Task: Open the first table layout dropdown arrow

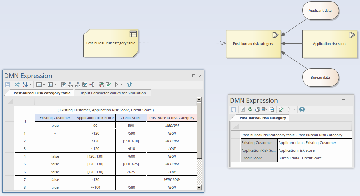Action: point(44,85)
